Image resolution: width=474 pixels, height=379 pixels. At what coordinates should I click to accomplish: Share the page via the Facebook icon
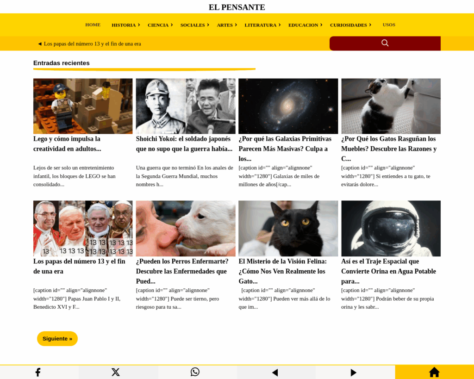coord(38,372)
